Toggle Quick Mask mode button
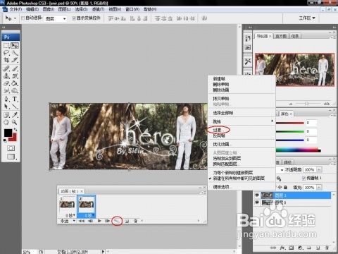This screenshot has width=338, height=254. (x=11, y=148)
